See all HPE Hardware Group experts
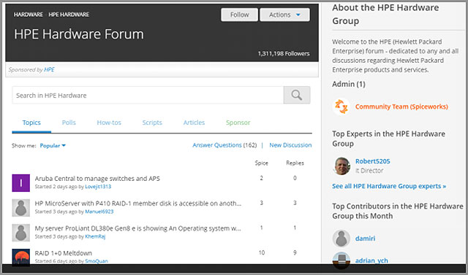 [389, 186]
